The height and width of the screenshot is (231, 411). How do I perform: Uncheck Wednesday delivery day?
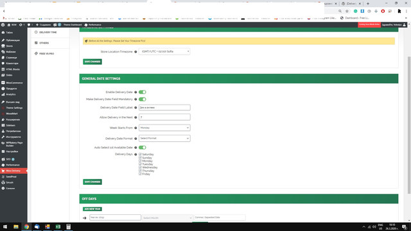click(140, 167)
